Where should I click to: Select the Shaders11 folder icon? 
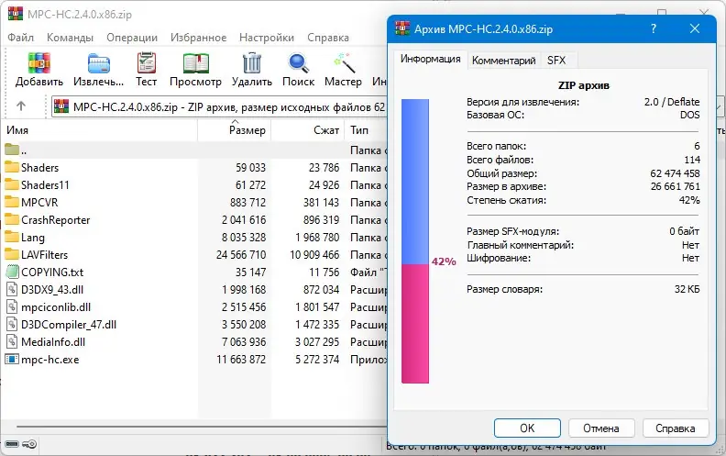pyautogui.click(x=12, y=185)
